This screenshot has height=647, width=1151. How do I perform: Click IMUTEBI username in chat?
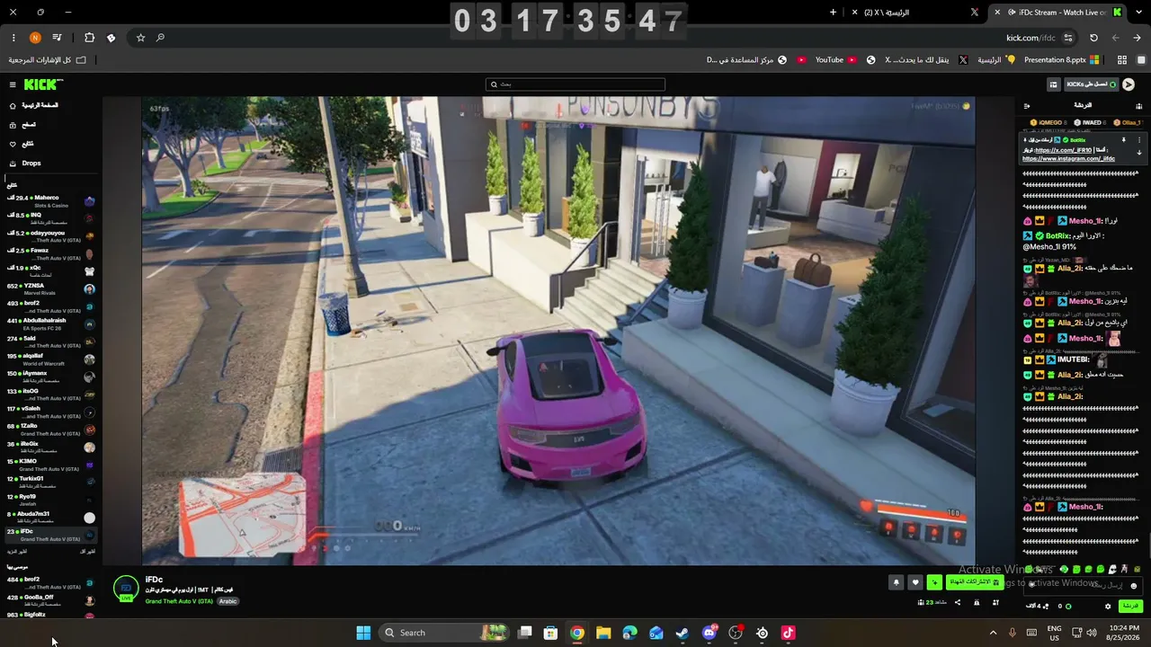point(1073,359)
